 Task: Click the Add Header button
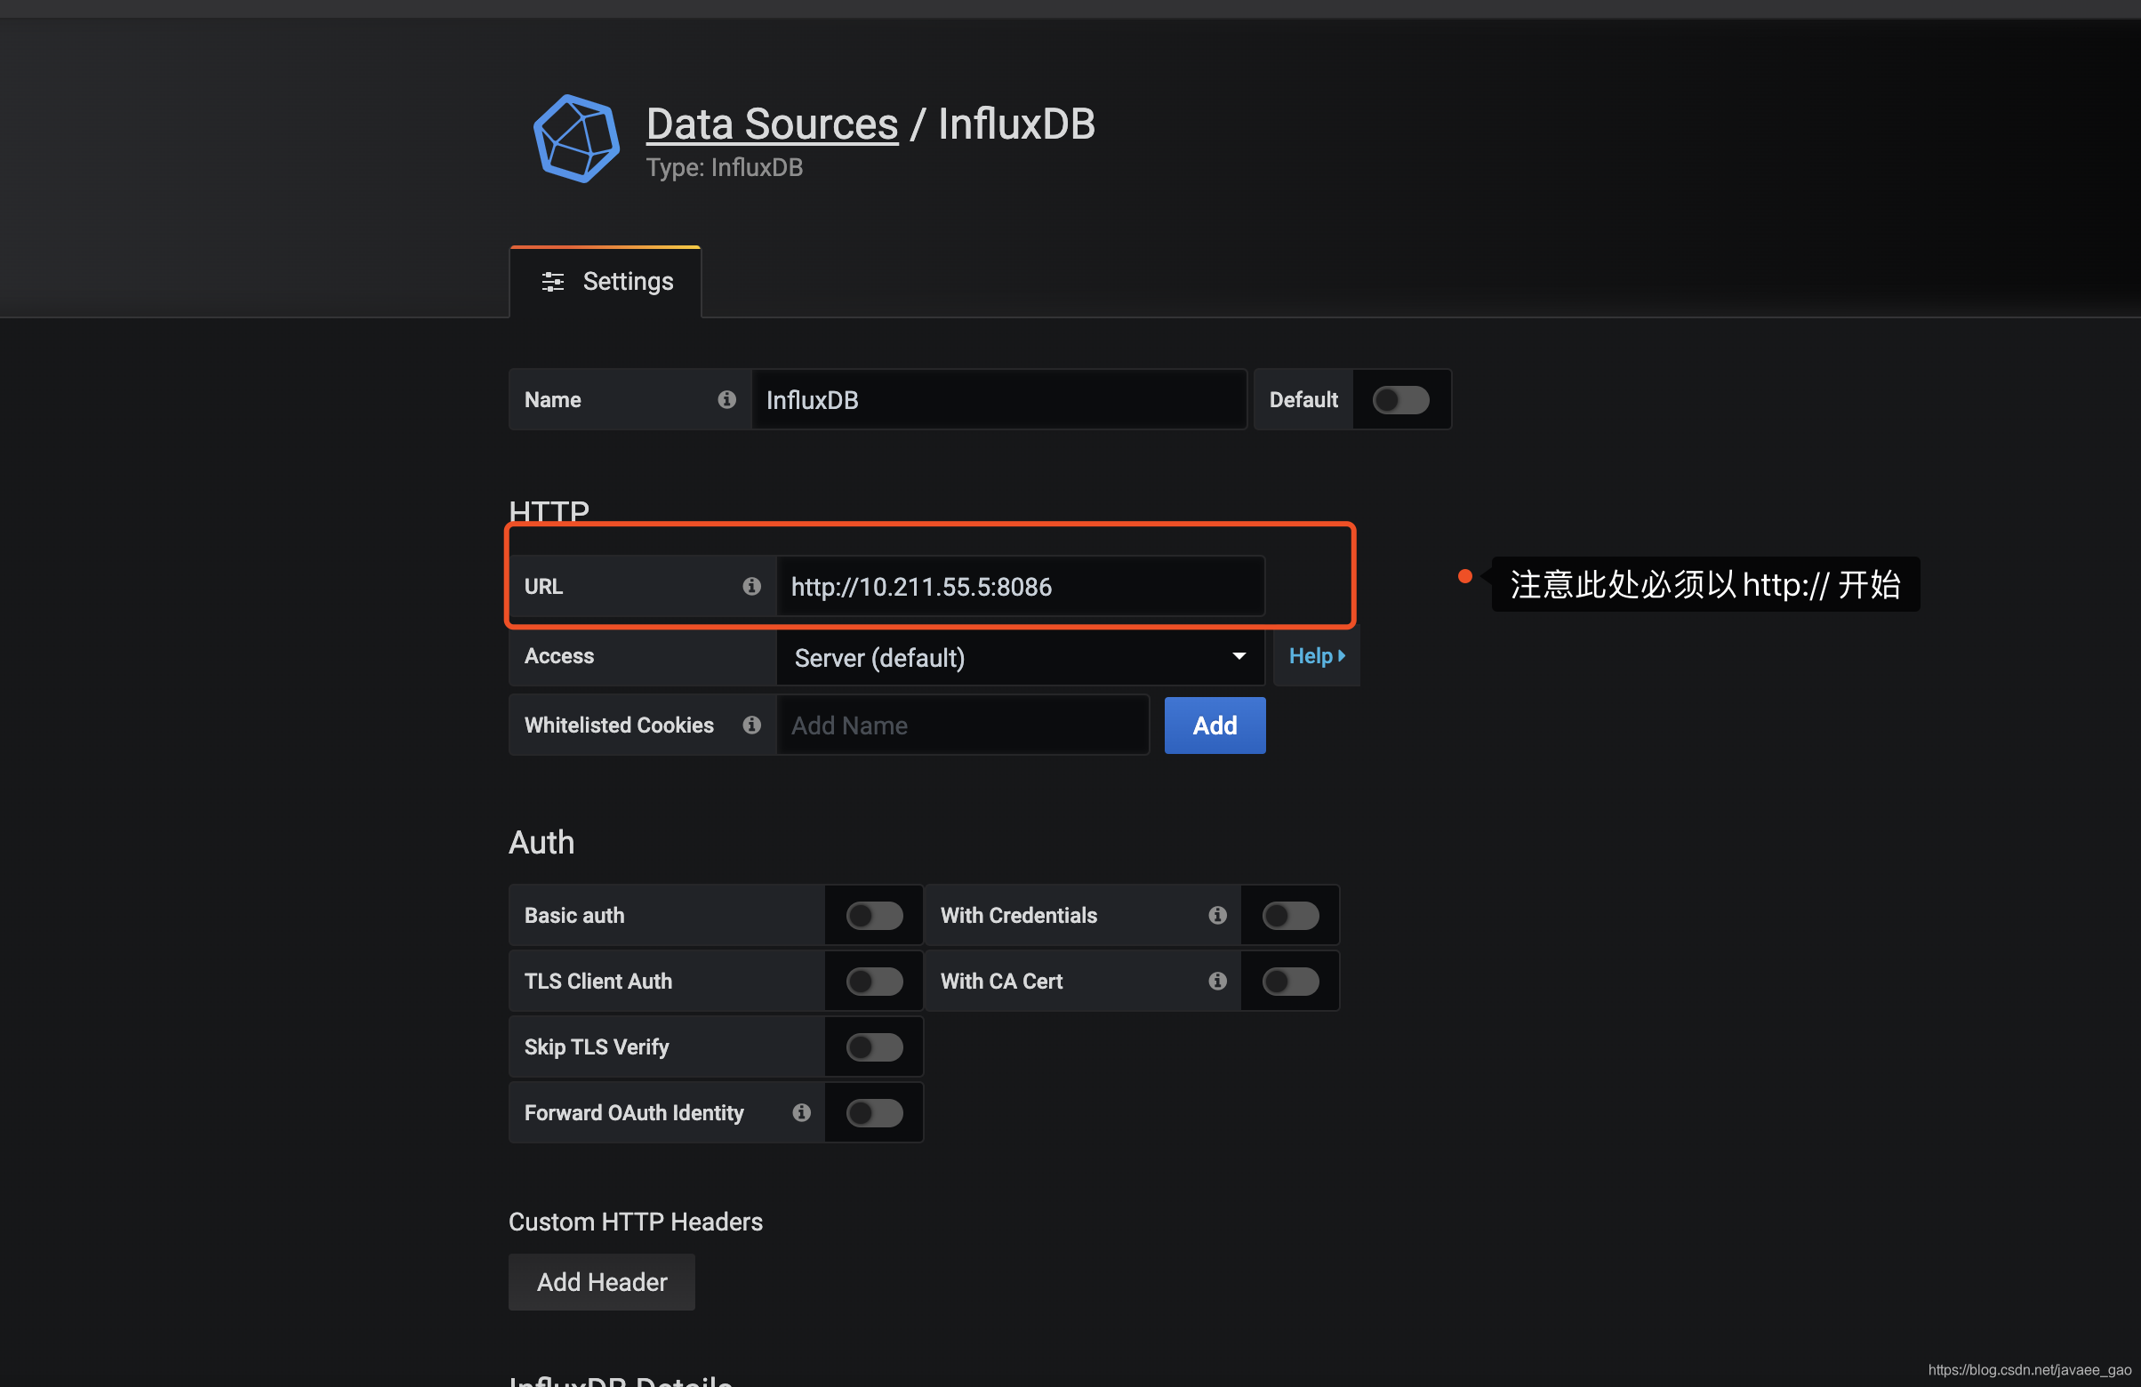(602, 1282)
